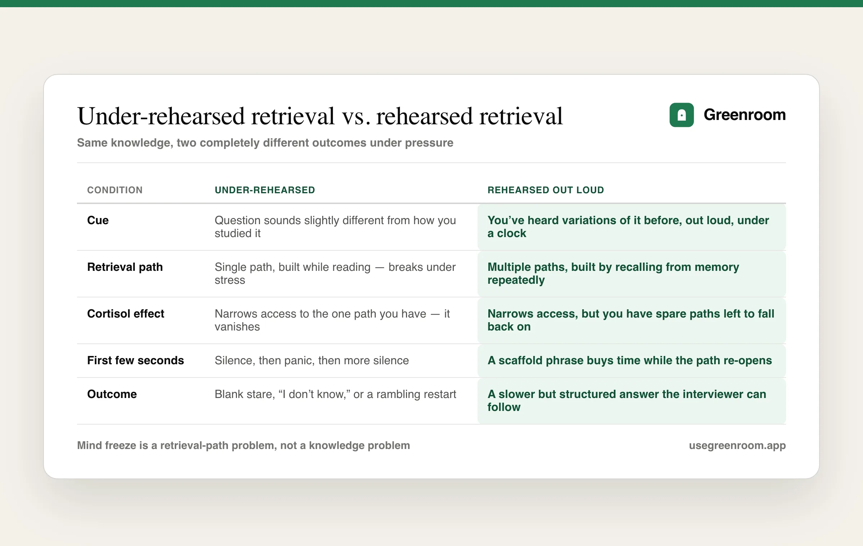Select the "Cortisol effect" row label
The height and width of the screenshot is (546, 863).
(125, 314)
